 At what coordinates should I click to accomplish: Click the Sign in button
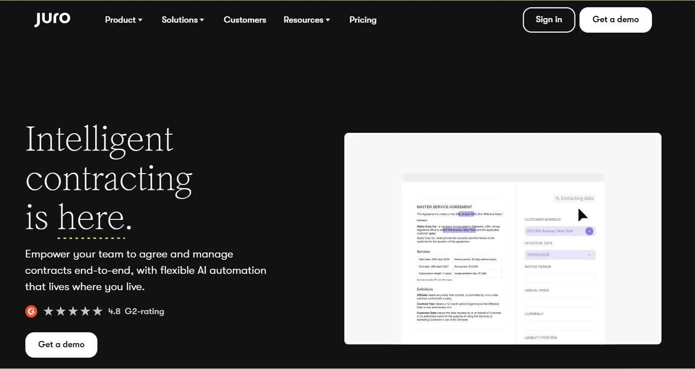tap(549, 19)
